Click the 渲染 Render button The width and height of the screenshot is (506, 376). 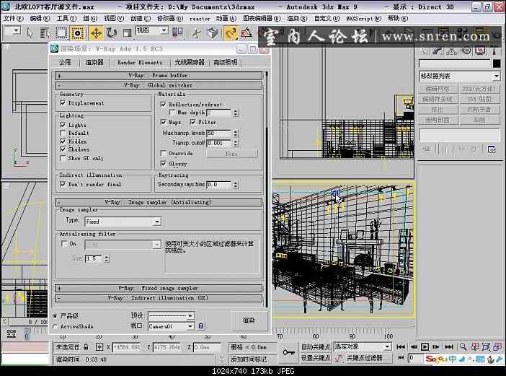pos(249,320)
